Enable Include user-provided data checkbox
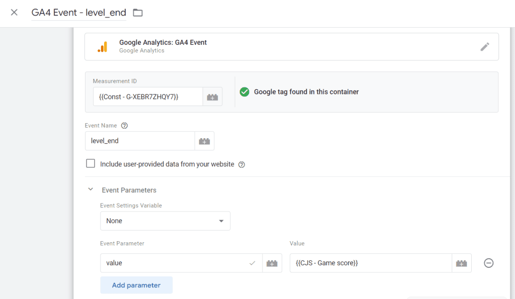Screen dimensions: 515x299 91,164
